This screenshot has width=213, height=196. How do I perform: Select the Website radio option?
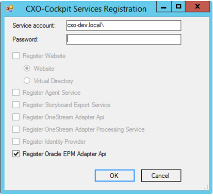coord(27,68)
